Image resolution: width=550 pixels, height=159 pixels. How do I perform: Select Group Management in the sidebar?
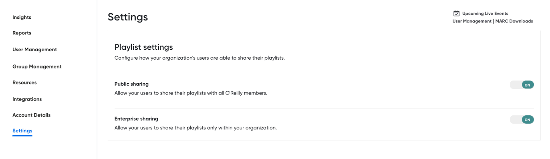tap(37, 66)
